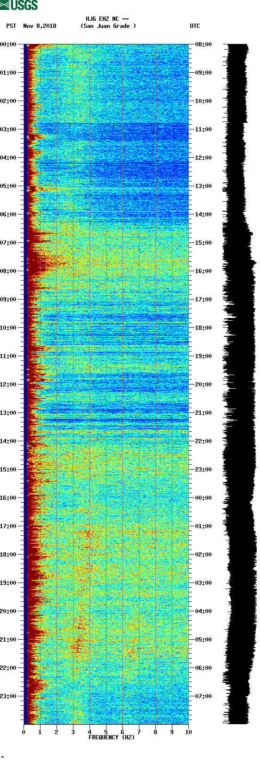Click the 11:00 PST time label
Screen dimensions: 260x762
[8, 356]
